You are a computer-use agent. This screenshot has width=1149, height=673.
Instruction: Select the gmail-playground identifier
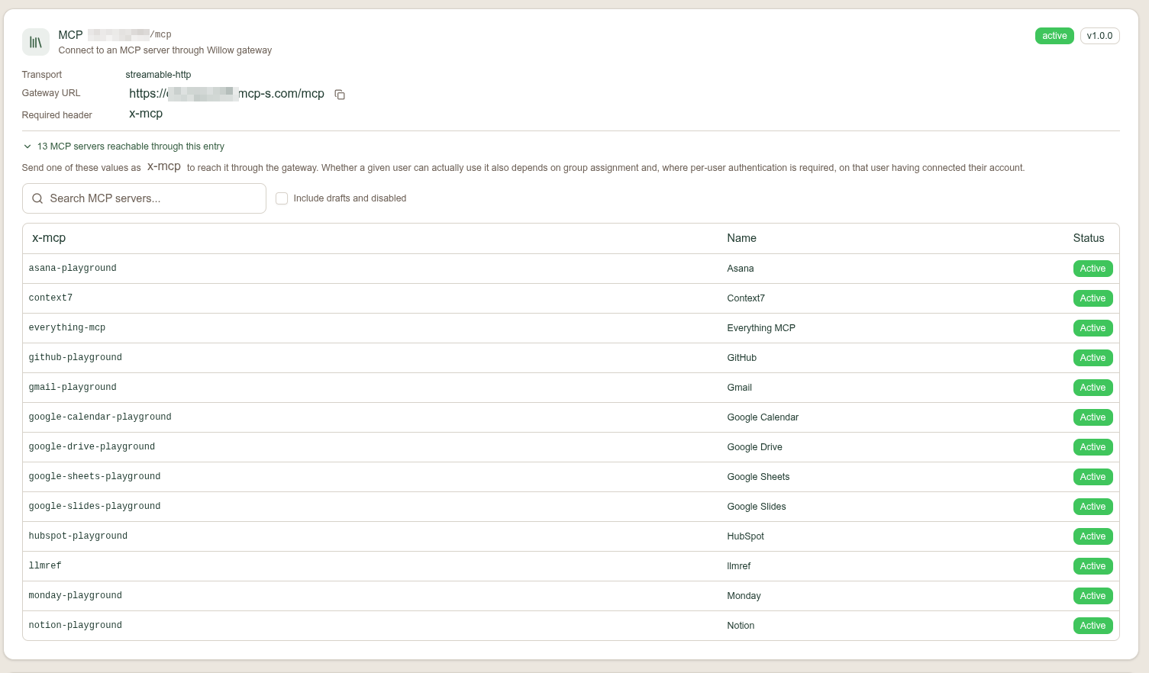(73, 388)
